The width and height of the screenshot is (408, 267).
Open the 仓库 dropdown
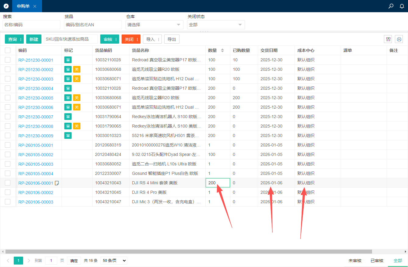click(x=154, y=25)
